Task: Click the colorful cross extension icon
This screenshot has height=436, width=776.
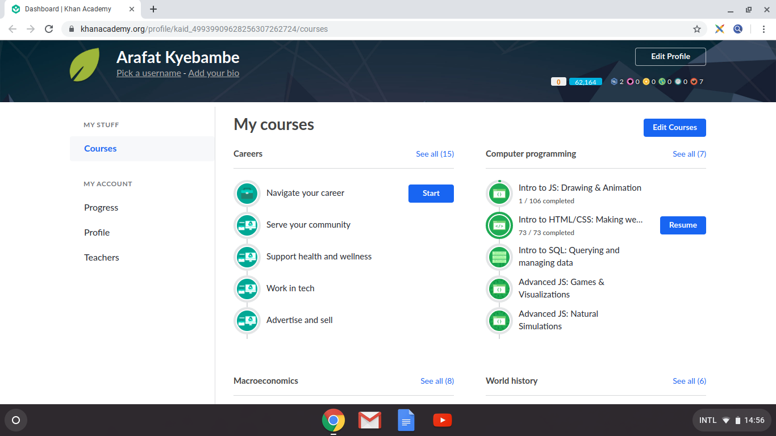Action: (720, 29)
